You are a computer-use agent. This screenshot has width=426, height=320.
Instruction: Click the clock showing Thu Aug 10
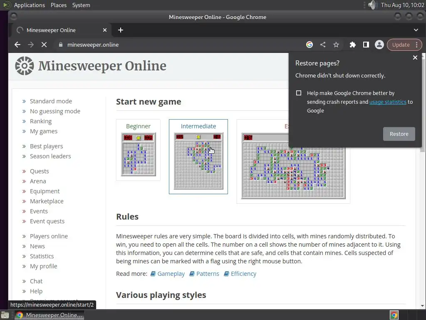coord(402,5)
